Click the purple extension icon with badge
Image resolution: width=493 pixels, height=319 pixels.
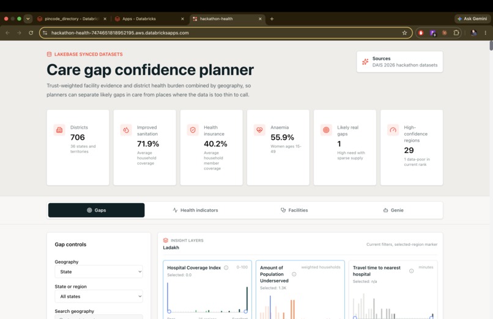tap(433, 33)
